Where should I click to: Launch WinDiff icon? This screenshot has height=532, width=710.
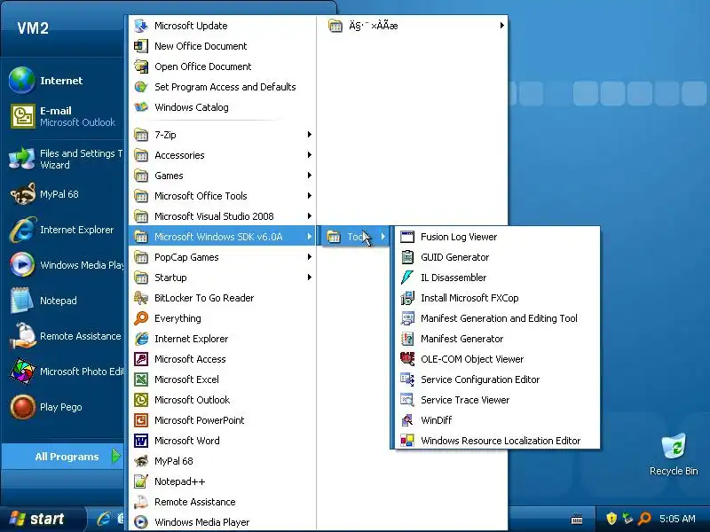point(407,419)
